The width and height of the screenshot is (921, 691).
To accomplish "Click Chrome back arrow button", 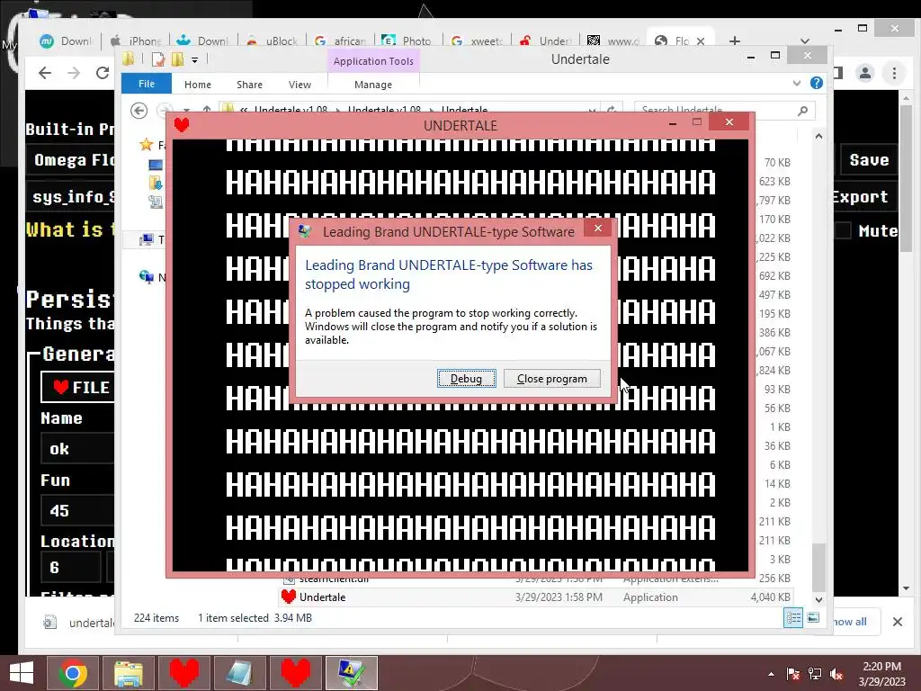I will tap(45, 73).
